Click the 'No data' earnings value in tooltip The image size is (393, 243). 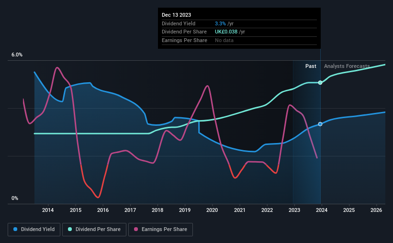pyautogui.click(x=224, y=40)
